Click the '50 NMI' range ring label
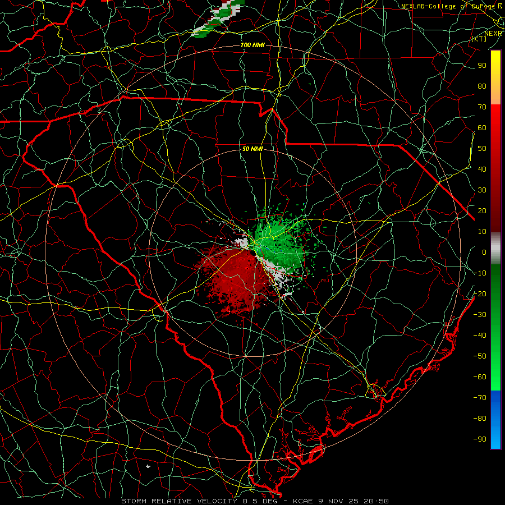This screenshot has height=505, width=505. (252, 149)
